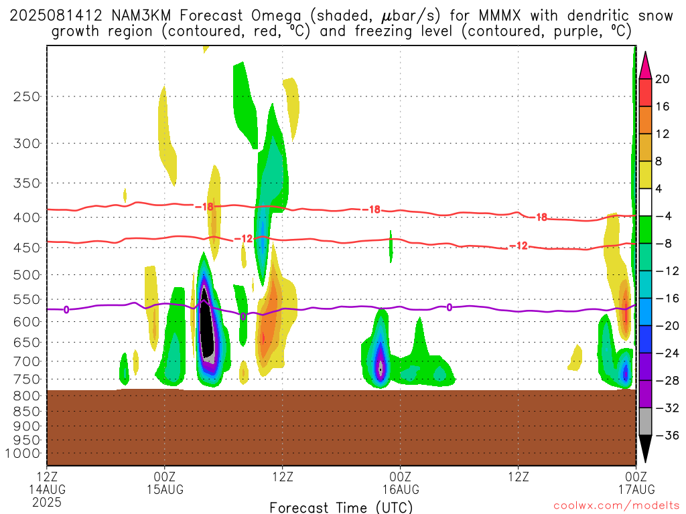Click the 850 pressure level label

click(27, 412)
